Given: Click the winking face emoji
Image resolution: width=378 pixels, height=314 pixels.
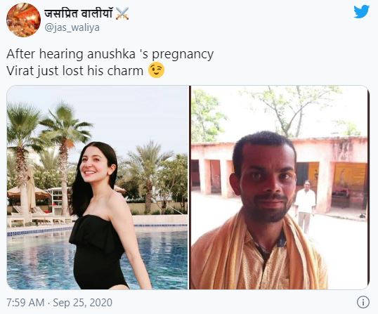Looking at the screenshot, I should (x=157, y=70).
